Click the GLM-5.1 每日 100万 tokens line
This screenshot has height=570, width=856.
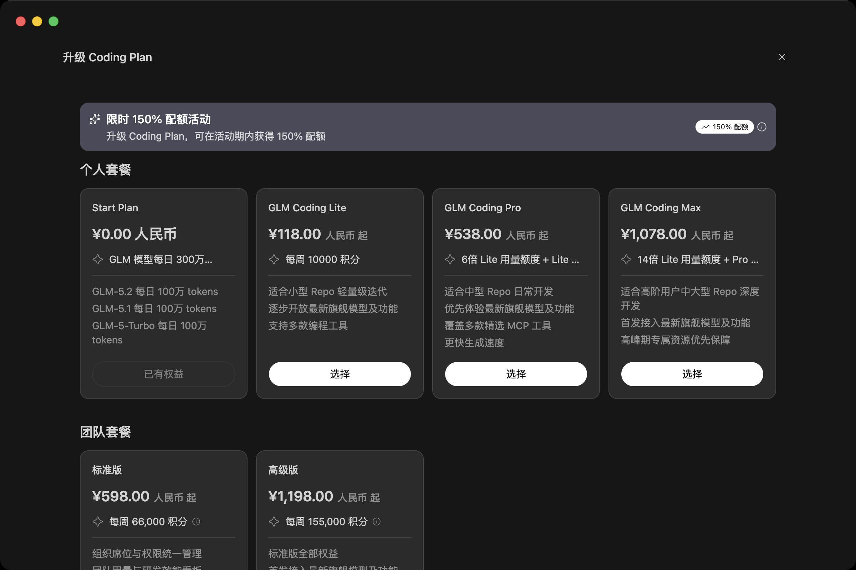[154, 309]
